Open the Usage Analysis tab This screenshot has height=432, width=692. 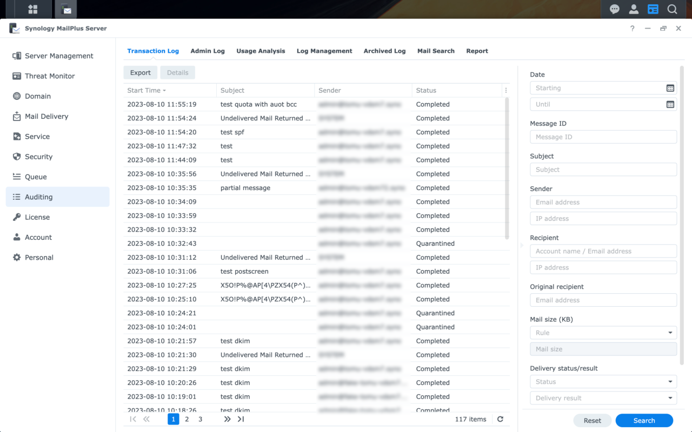tap(261, 51)
